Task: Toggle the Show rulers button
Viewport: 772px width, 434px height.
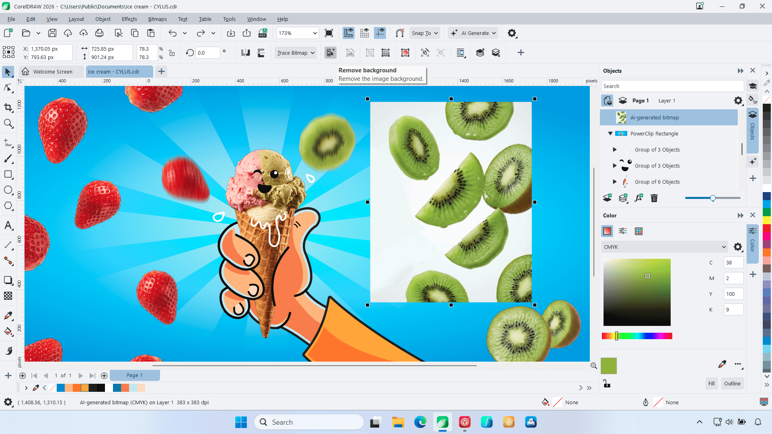Action: (x=349, y=33)
